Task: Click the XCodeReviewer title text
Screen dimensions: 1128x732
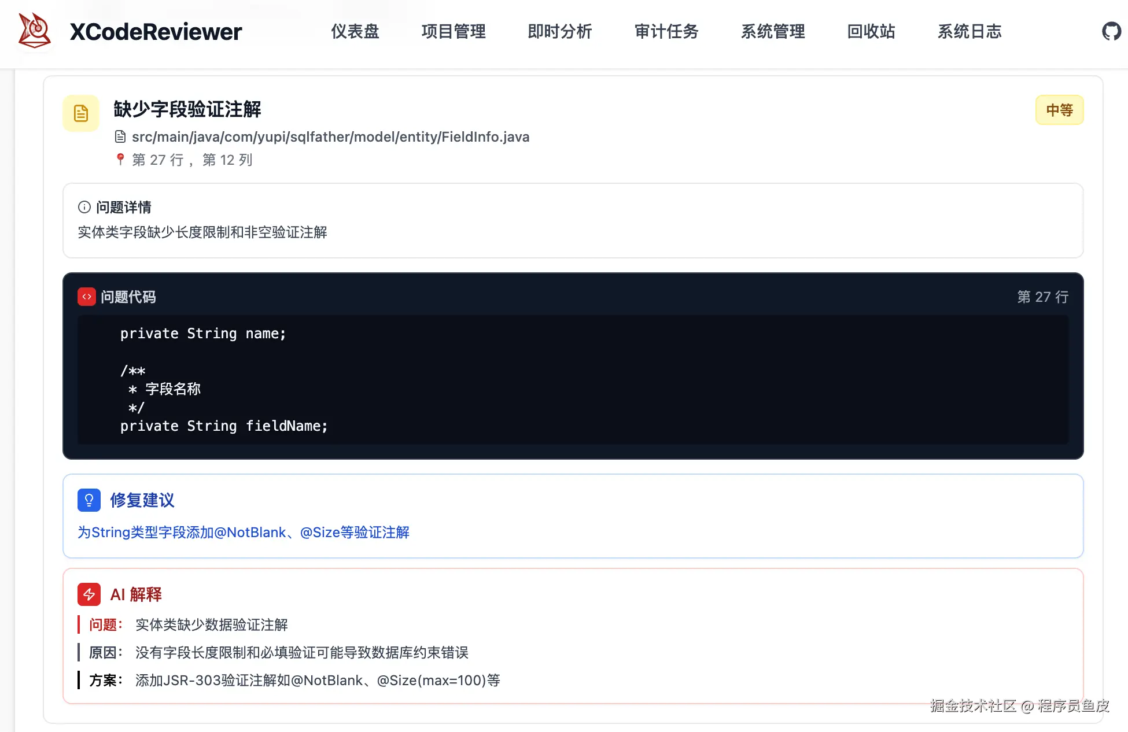Action: click(x=156, y=32)
